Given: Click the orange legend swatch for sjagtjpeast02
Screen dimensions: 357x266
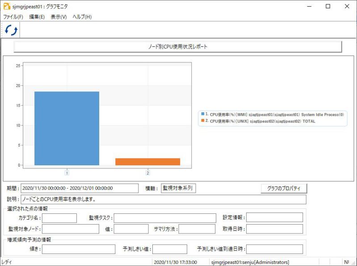Looking at the screenshot, I should pos(203,120).
